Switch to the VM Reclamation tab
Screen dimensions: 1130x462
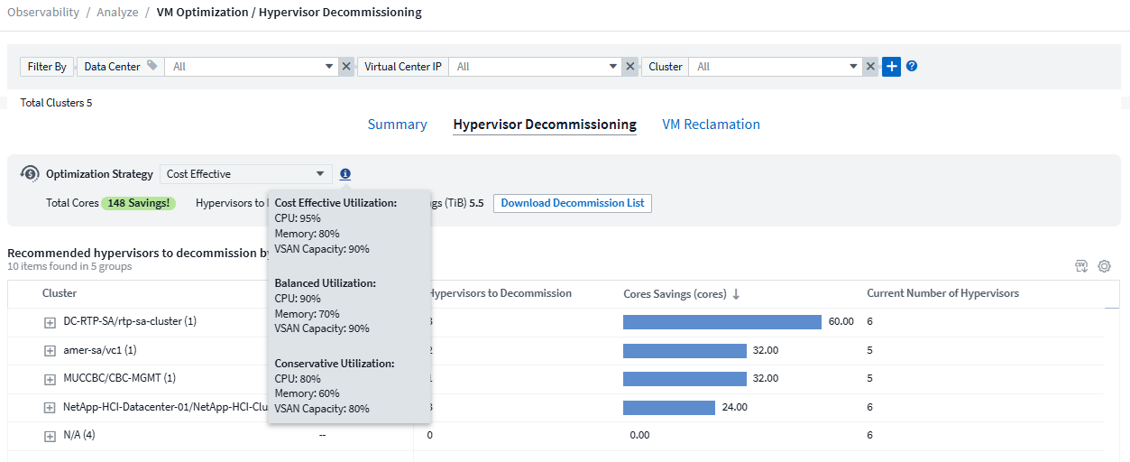tap(711, 125)
